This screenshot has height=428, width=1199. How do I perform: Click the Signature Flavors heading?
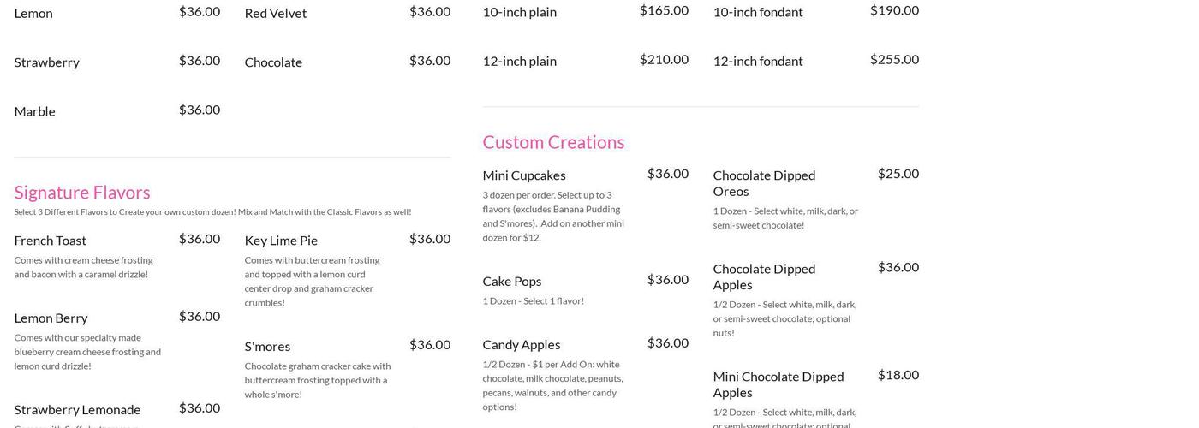coord(82,192)
